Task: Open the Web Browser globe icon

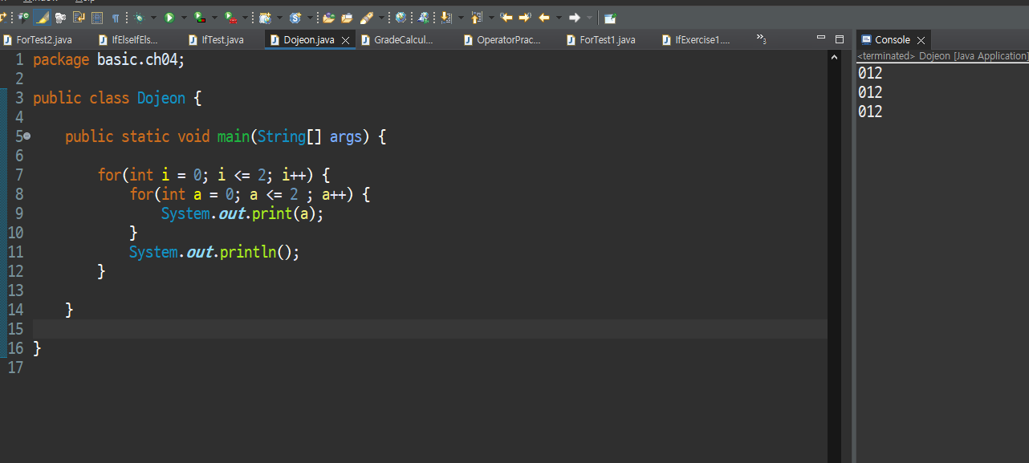Action: click(401, 18)
